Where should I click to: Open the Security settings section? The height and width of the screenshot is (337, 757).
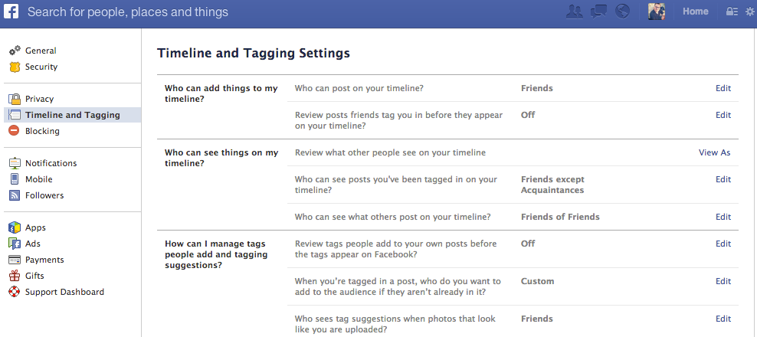41,67
